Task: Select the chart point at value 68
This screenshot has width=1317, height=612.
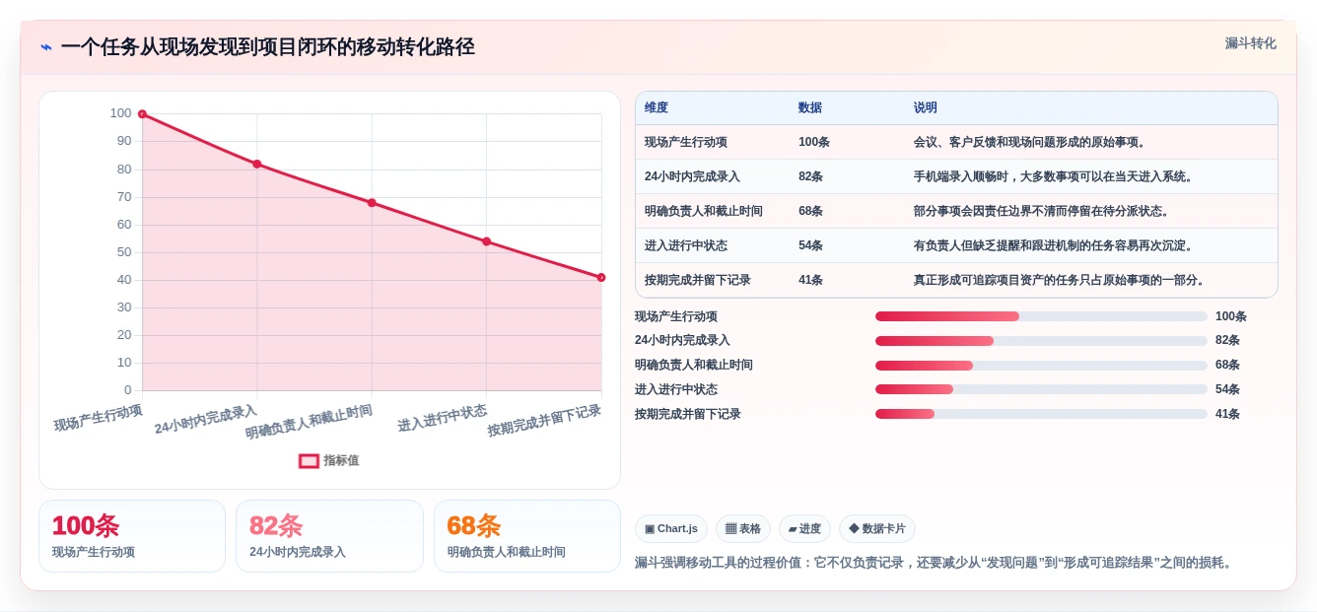Action: [372, 203]
